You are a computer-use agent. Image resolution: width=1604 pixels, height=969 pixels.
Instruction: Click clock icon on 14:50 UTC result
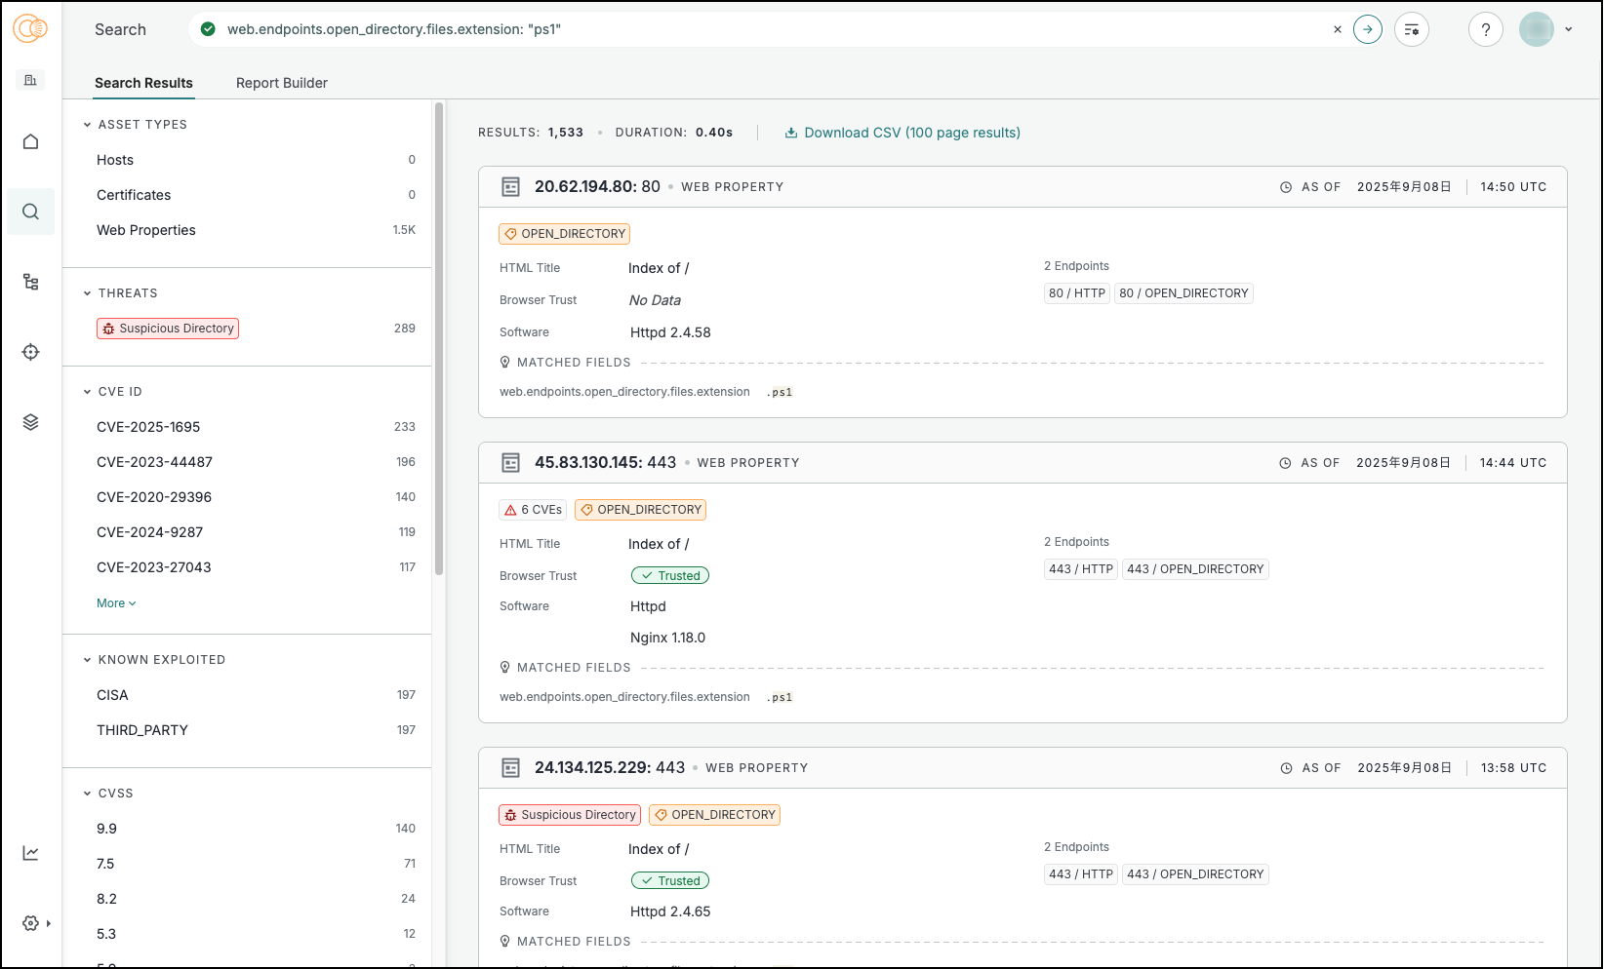(1286, 187)
